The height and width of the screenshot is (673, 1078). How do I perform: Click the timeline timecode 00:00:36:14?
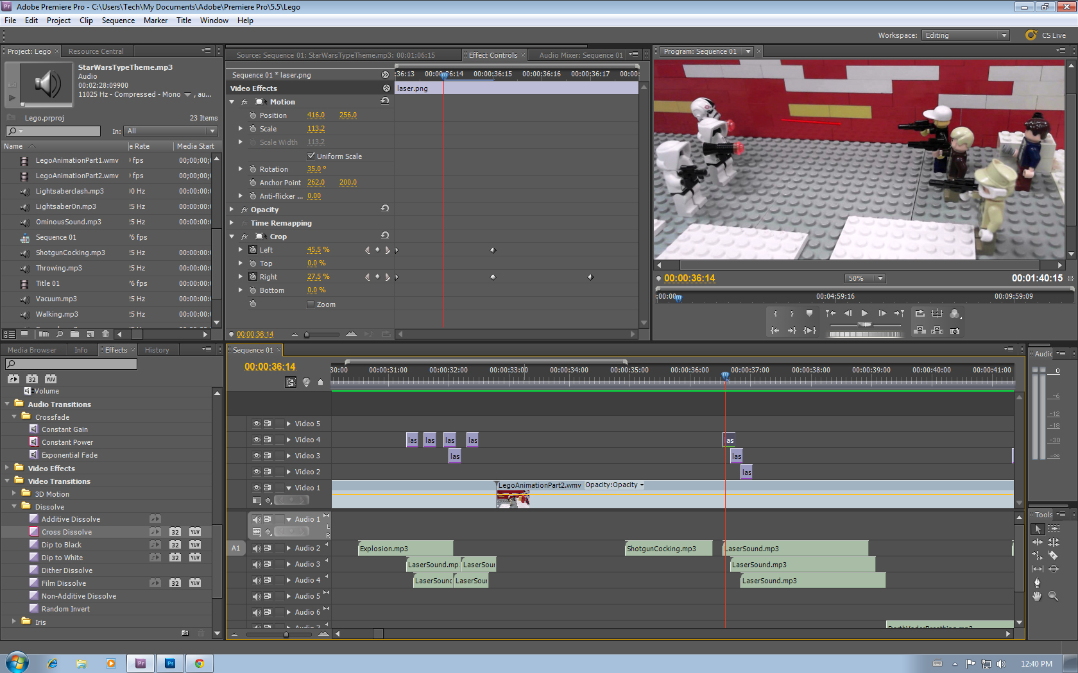pyautogui.click(x=270, y=367)
